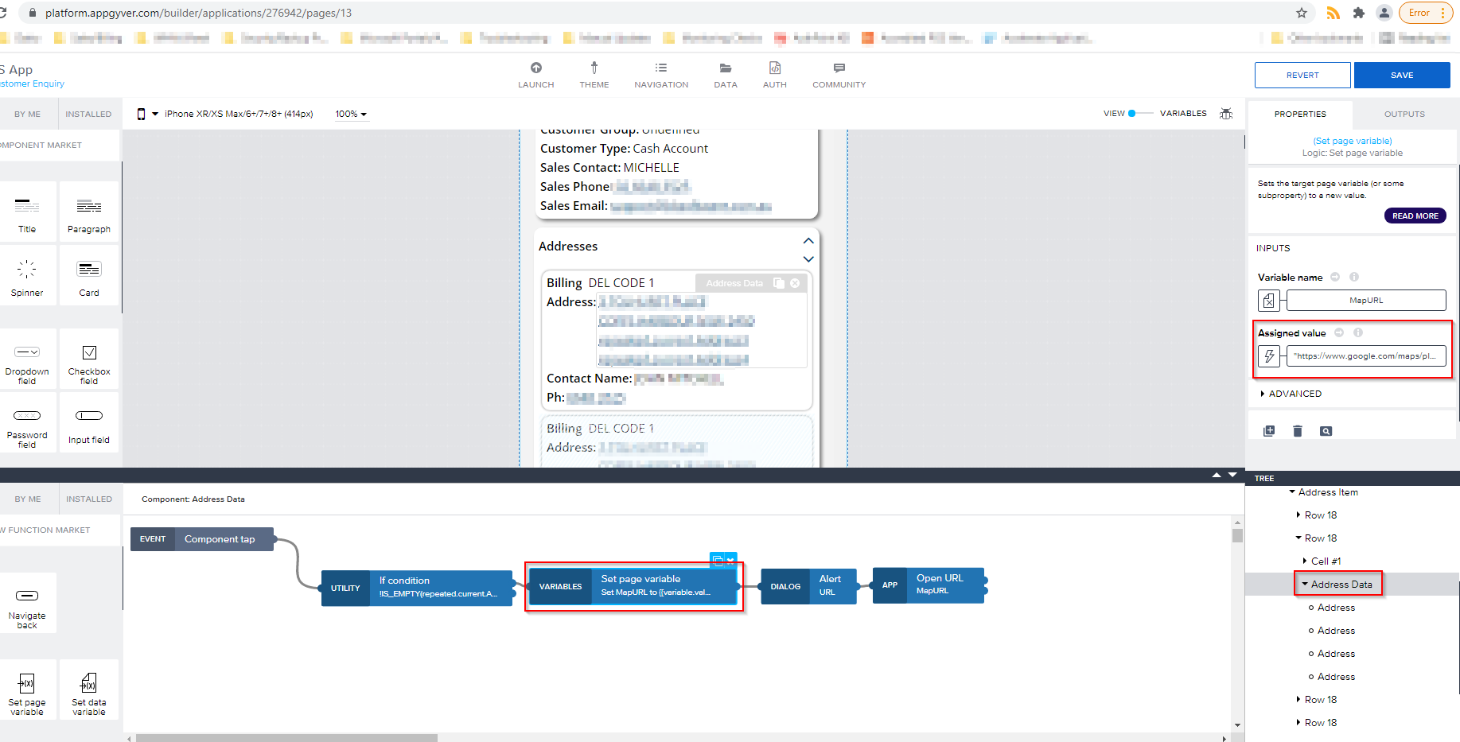Screen dimensions: 1460x742
Task: Select the Open URL flow node
Action: [929, 585]
